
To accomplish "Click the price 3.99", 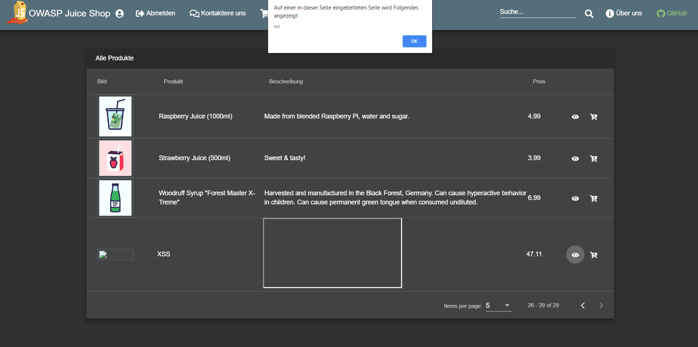I will click(534, 158).
